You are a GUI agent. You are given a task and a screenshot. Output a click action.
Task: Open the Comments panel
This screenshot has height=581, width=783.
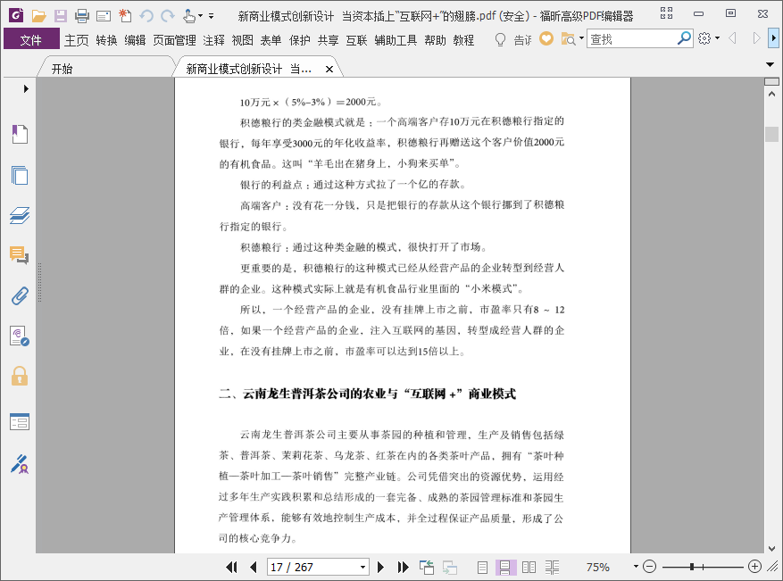coord(20,255)
